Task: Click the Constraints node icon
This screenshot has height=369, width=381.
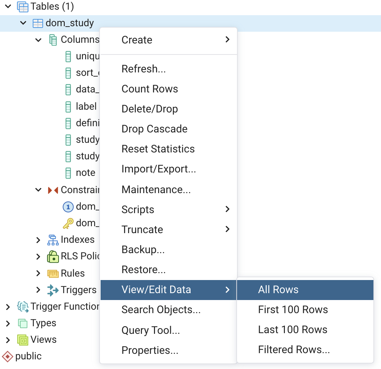Action: coord(53,190)
